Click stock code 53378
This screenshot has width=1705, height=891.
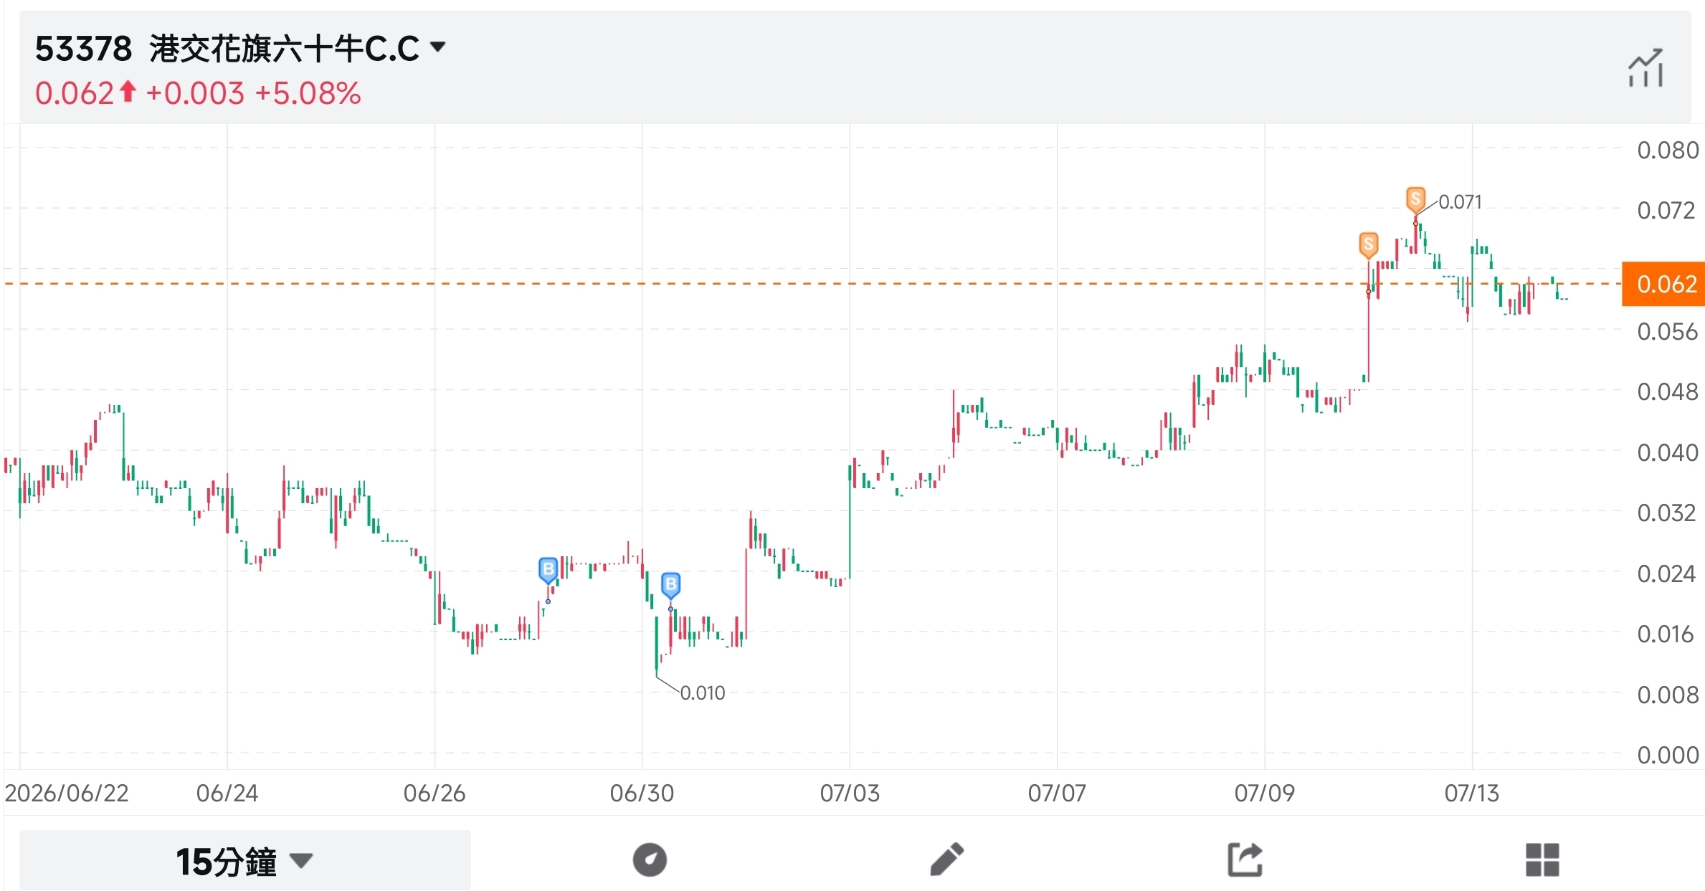pos(83,49)
